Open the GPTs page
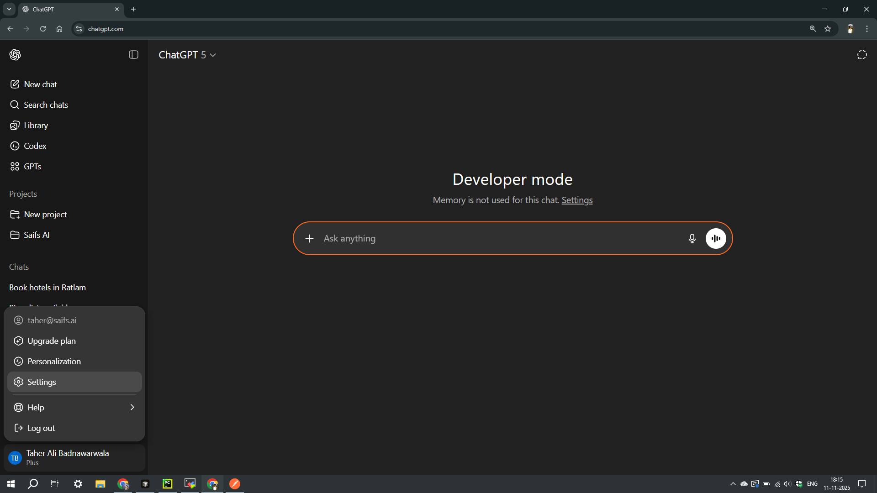Image resolution: width=877 pixels, height=493 pixels. (74, 167)
